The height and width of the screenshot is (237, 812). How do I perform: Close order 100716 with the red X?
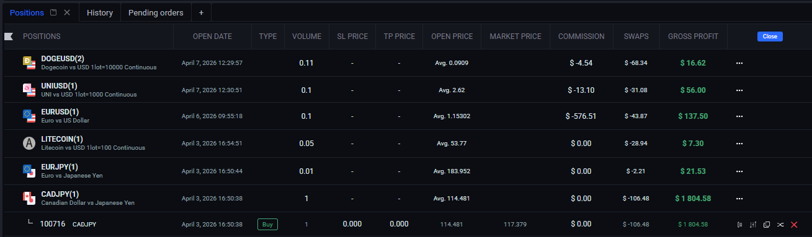point(794,224)
